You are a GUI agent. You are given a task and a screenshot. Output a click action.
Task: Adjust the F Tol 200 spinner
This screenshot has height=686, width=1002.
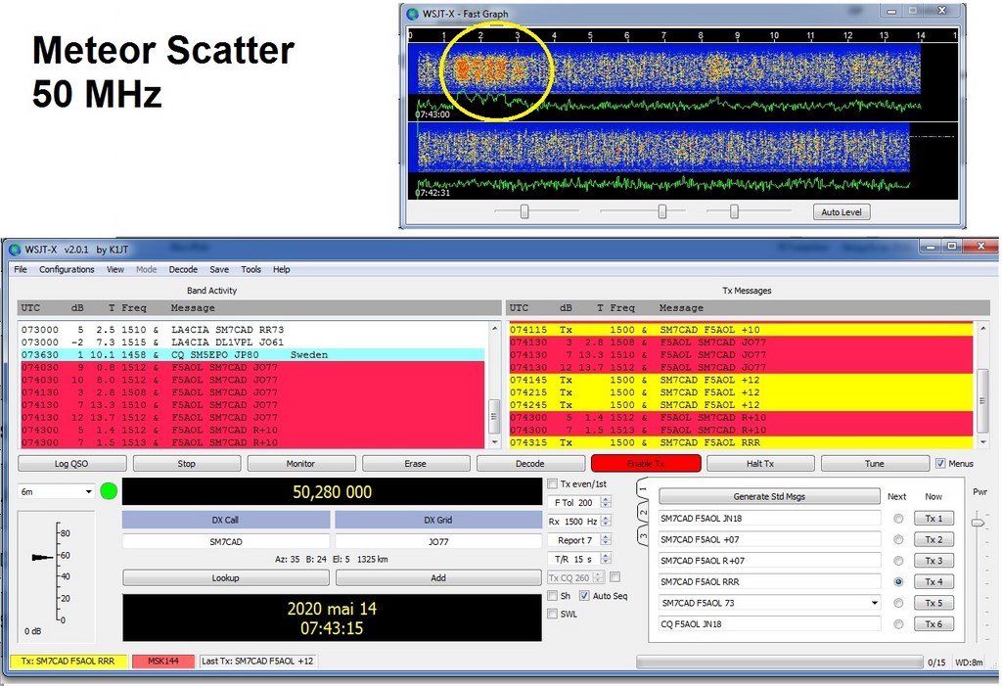pyautogui.click(x=606, y=503)
